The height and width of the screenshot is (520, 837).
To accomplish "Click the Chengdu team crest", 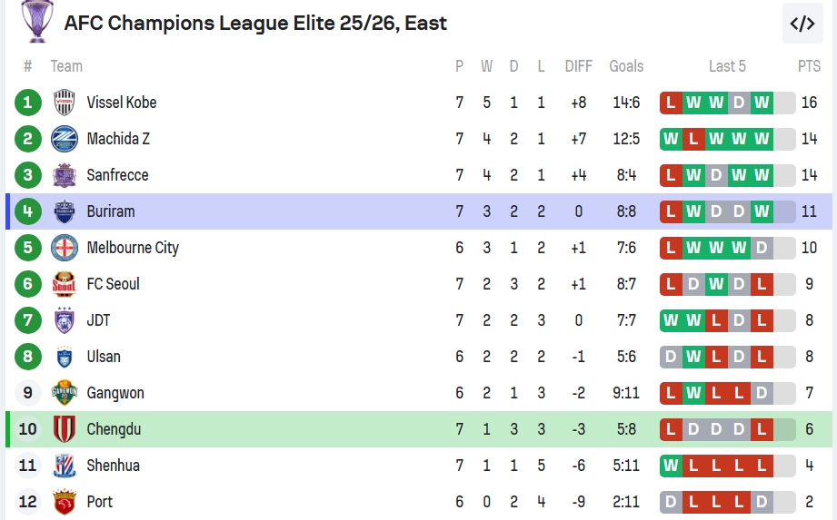I will pos(65,429).
